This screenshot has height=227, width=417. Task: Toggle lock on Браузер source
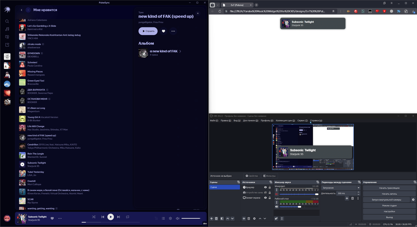[270, 187]
